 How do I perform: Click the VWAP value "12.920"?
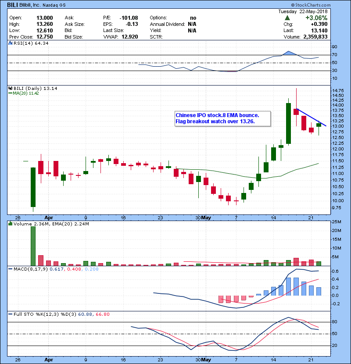130,37
